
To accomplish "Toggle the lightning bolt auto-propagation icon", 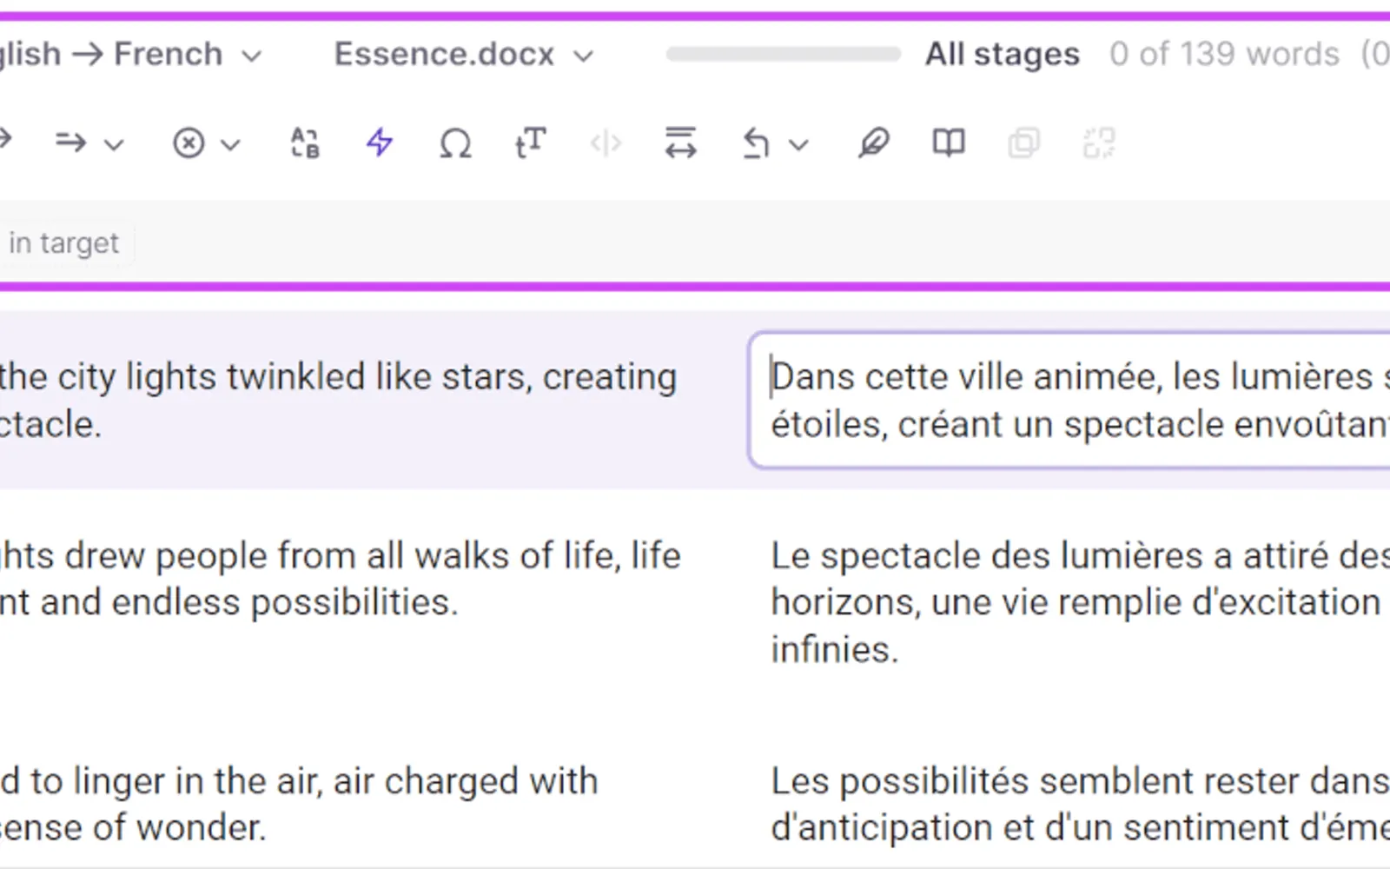I will pyautogui.click(x=380, y=143).
